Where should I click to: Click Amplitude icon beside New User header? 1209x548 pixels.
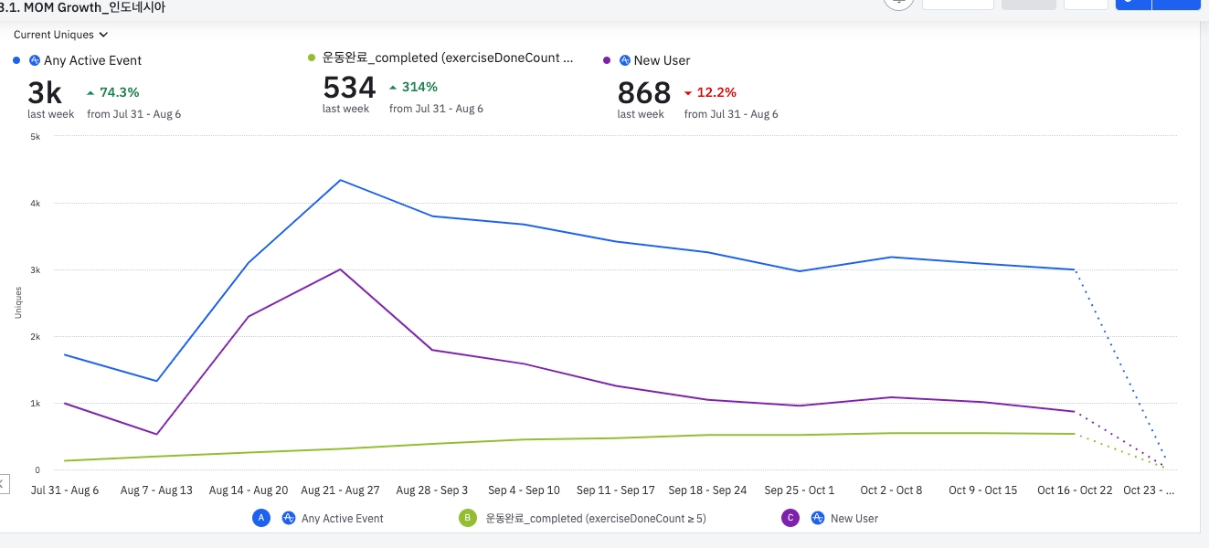click(x=625, y=60)
